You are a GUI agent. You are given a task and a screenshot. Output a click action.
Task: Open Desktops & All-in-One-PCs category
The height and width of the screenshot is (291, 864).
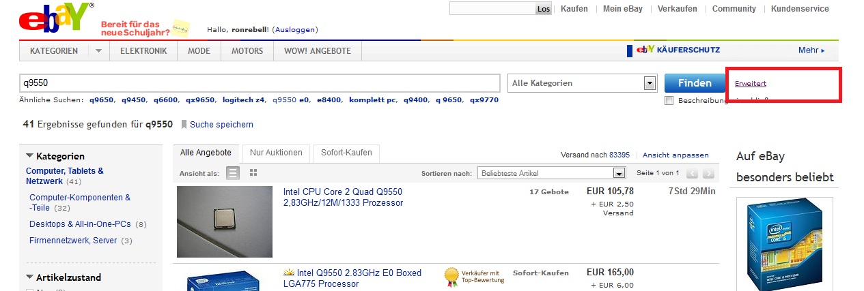point(81,224)
